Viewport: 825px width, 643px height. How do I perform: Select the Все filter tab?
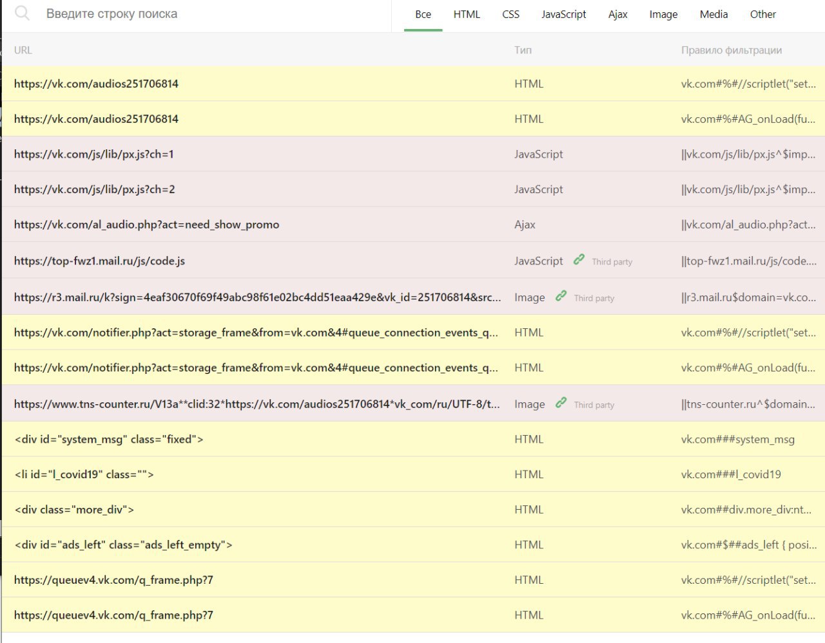(x=423, y=14)
